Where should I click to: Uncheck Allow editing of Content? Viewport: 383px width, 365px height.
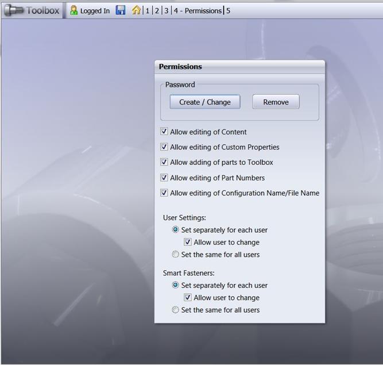(x=164, y=132)
